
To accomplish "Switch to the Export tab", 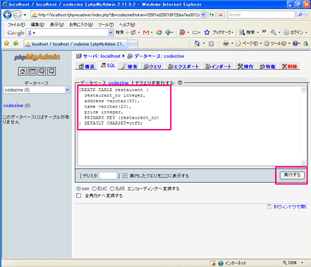I will [x=183, y=66].
